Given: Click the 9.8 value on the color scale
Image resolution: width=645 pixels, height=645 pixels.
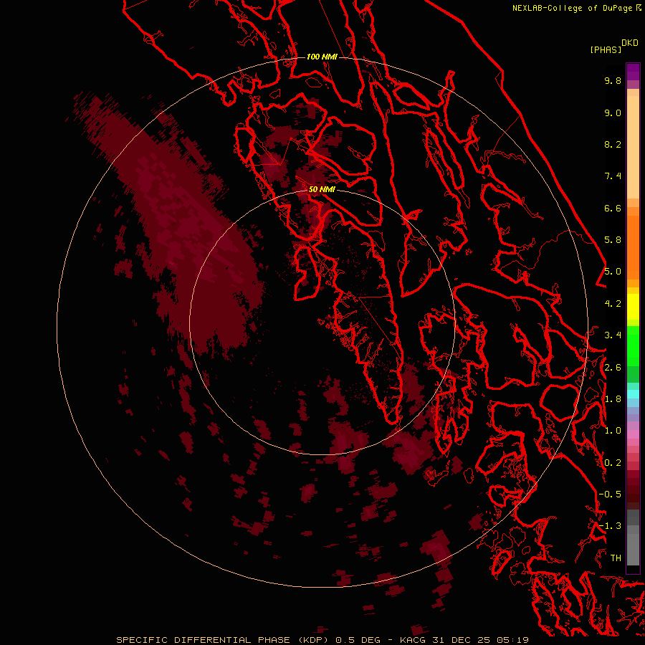Looking at the screenshot, I should (613, 80).
